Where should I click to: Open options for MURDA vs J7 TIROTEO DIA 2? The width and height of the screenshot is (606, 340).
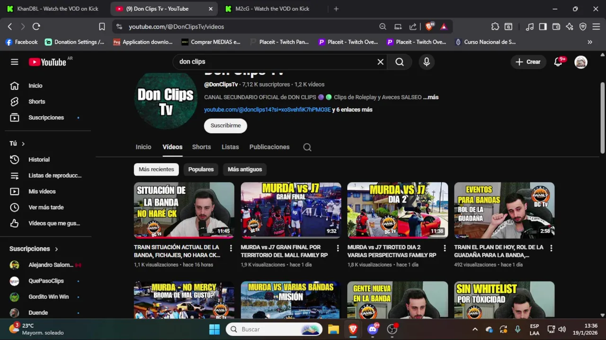(x=445, y=248)
